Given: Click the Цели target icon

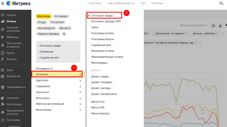Looking at the screenshot, I should 3,70.
